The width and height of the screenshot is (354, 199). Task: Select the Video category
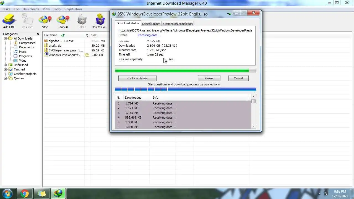coord(23,61)
